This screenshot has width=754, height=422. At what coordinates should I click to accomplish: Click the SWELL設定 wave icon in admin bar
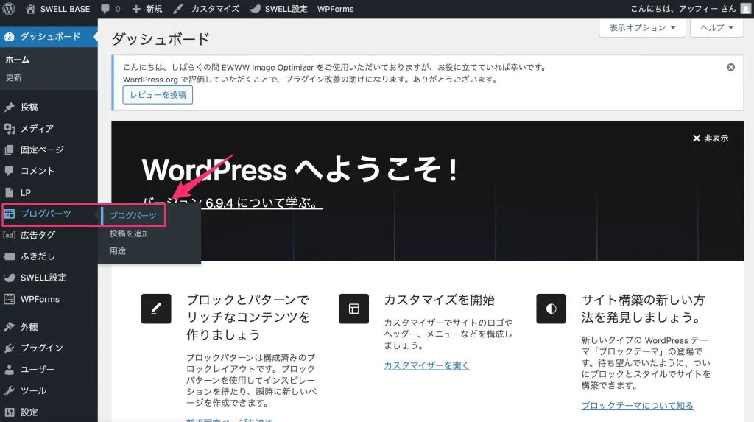coord(256,9)
